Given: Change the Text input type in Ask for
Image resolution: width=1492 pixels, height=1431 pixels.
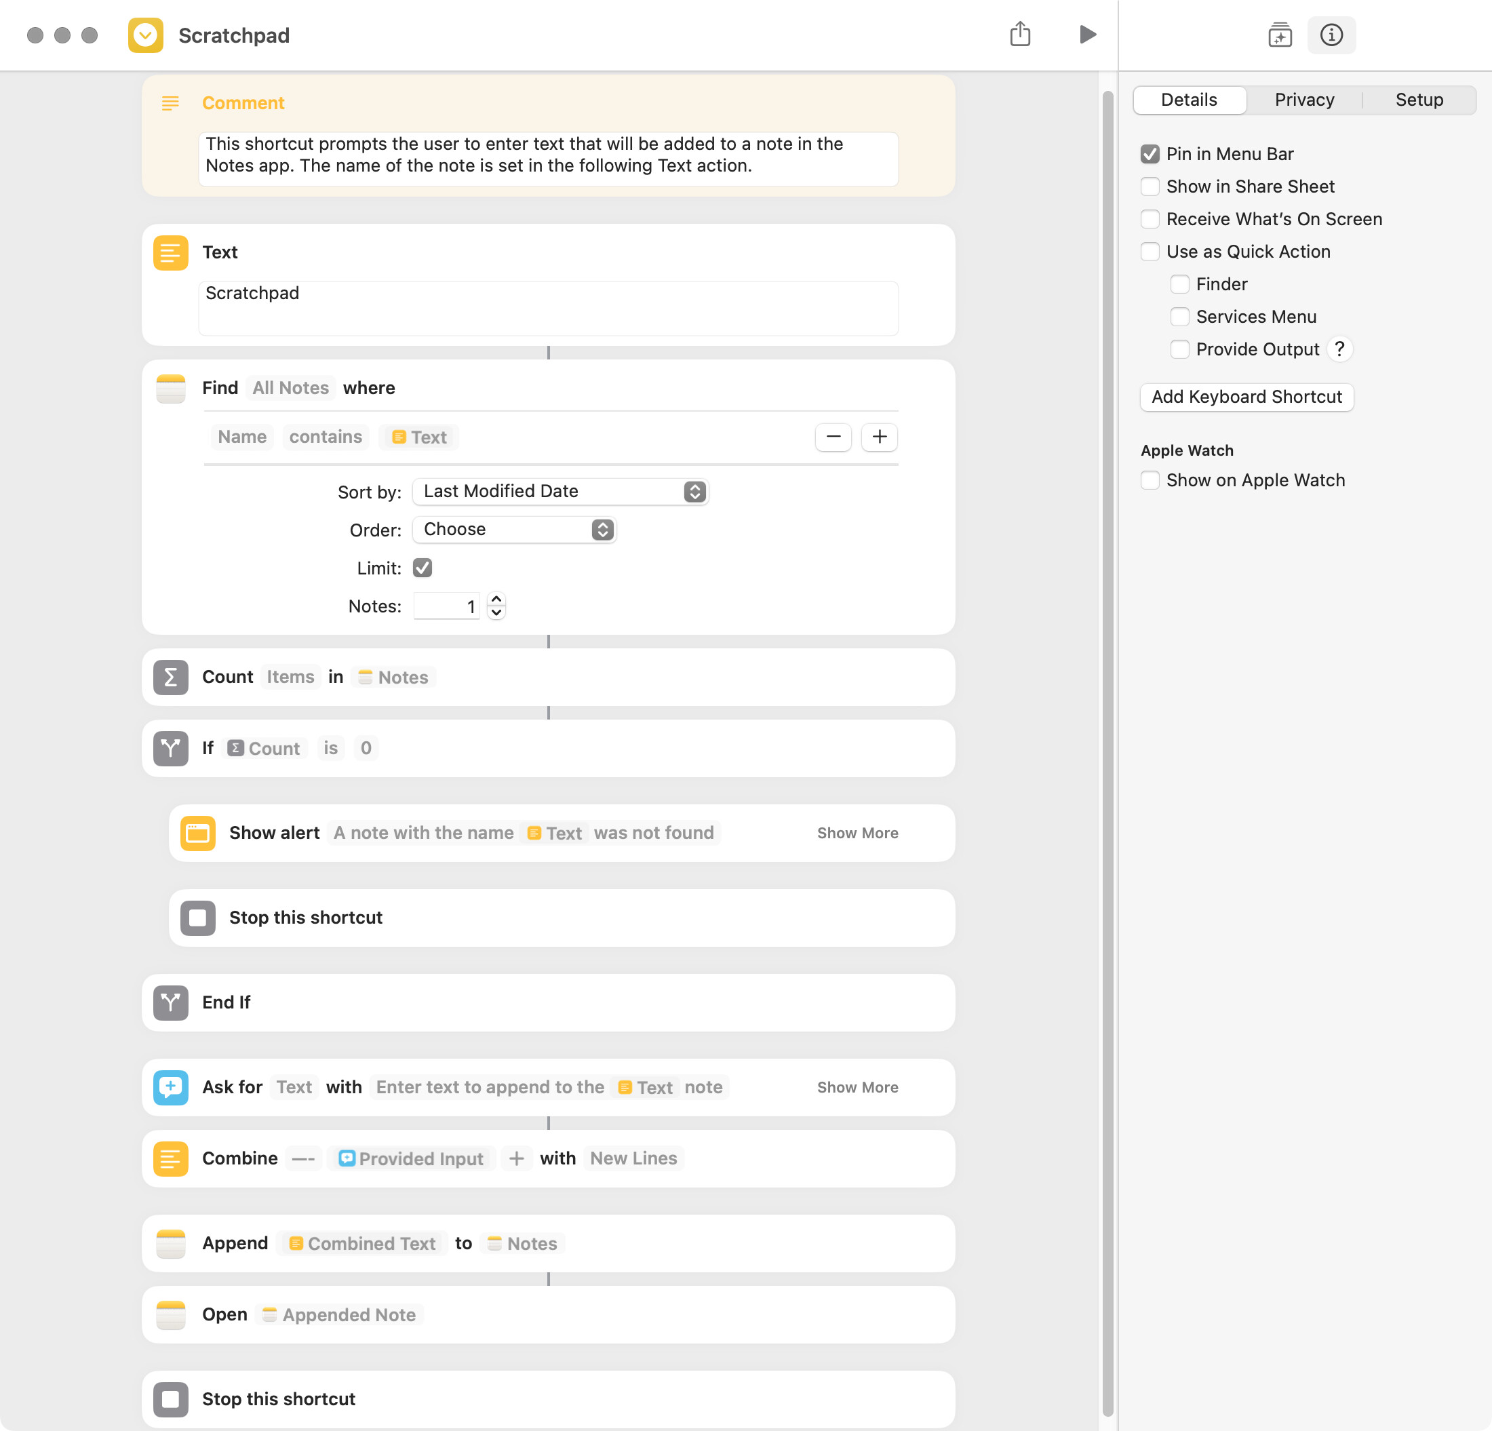Looking at the screenshot, I should coord(294,1088).
